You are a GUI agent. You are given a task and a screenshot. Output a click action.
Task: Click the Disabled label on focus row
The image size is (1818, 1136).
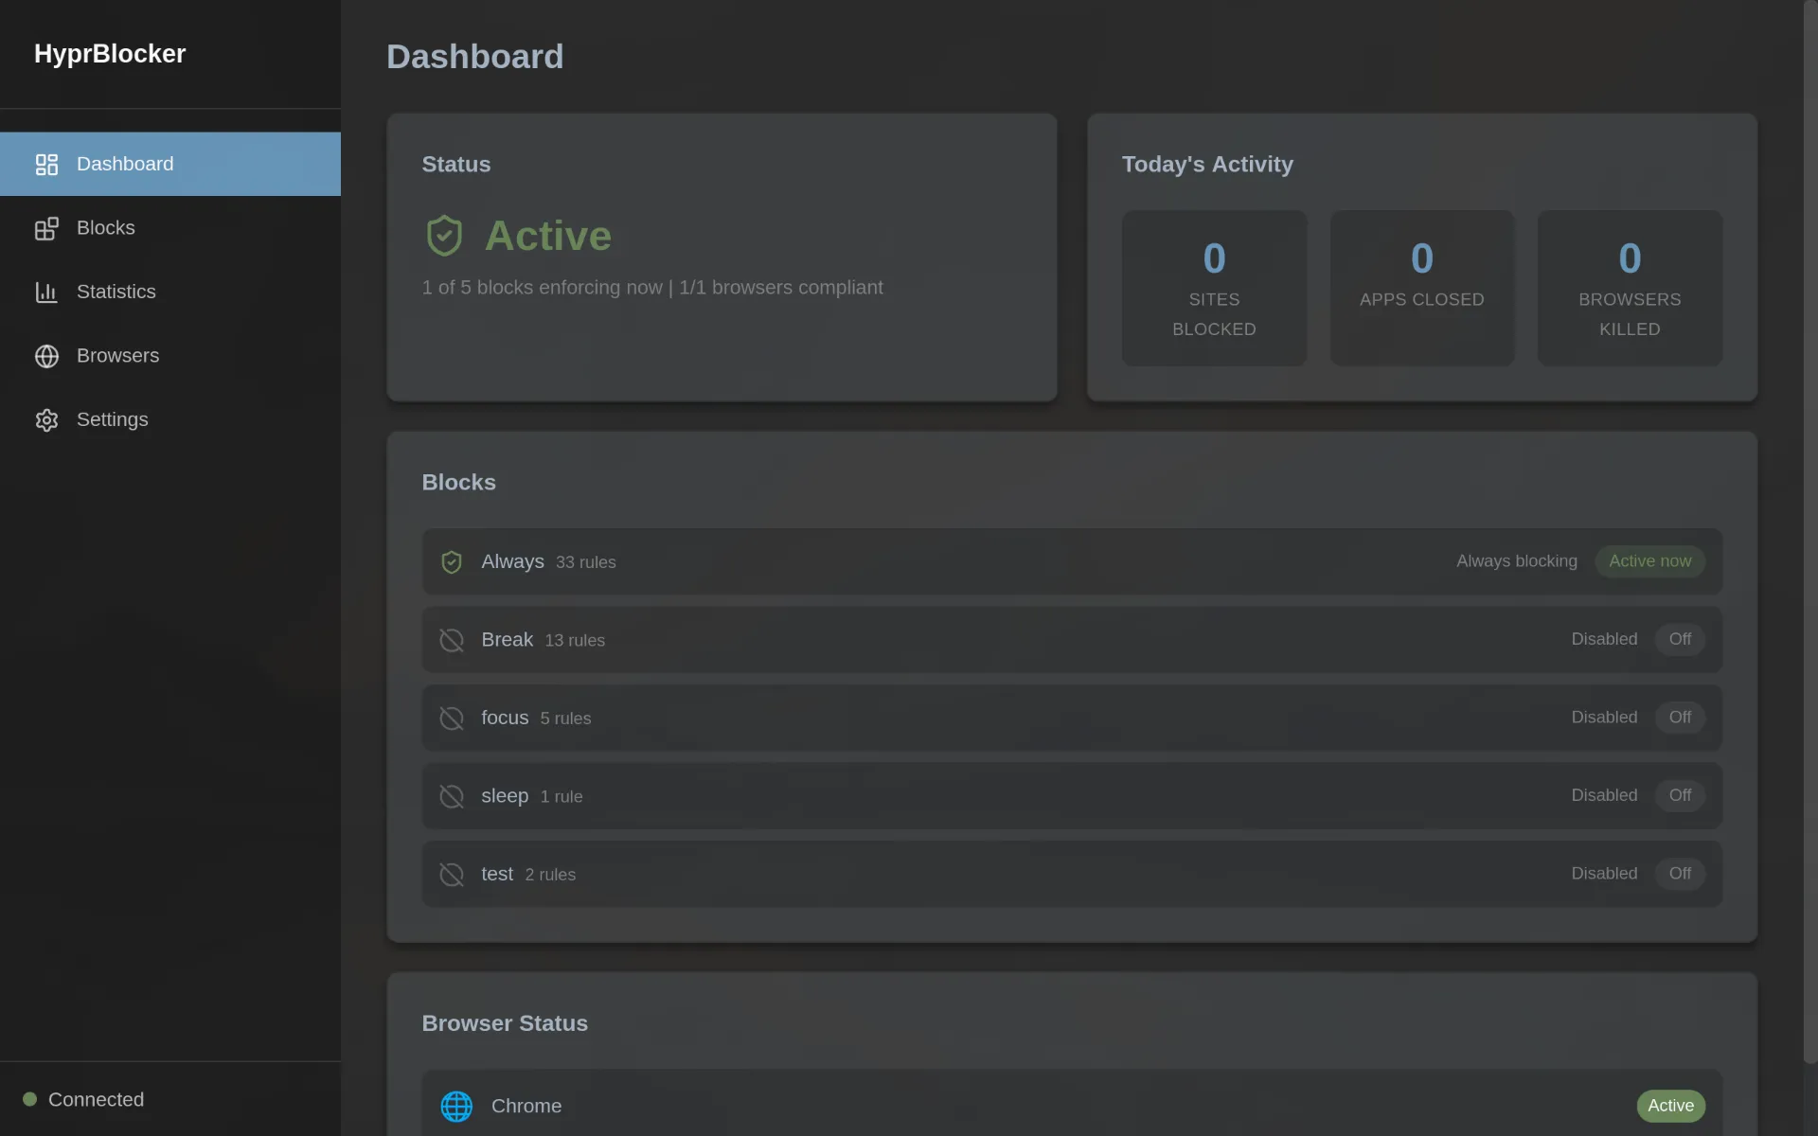point(1604,718)
